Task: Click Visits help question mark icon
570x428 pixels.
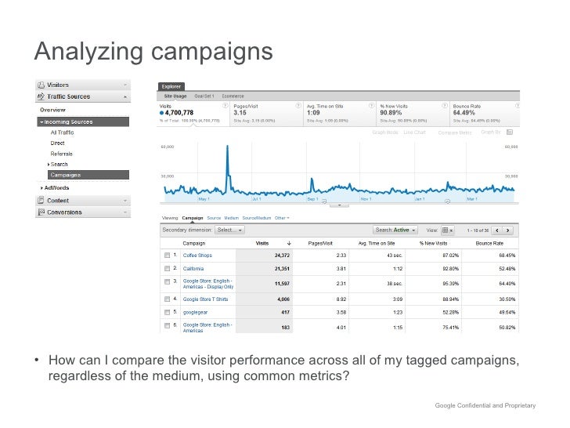Action: [x=225, y=106]
